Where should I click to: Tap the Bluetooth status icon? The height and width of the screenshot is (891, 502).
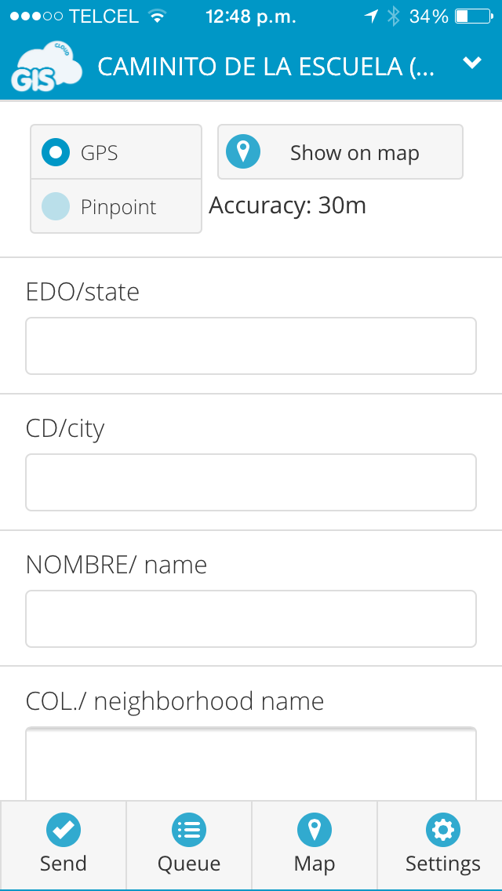click(x=393, y=16)
